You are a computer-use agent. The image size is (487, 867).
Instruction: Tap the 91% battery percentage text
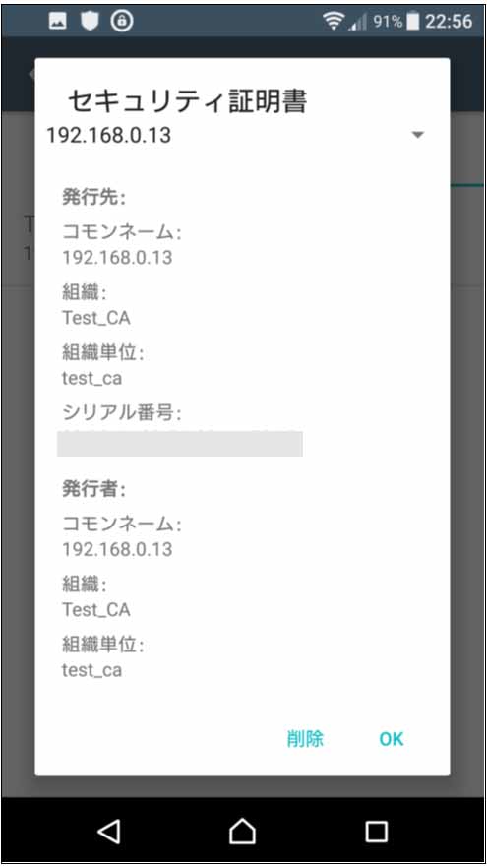click(388, 22)
